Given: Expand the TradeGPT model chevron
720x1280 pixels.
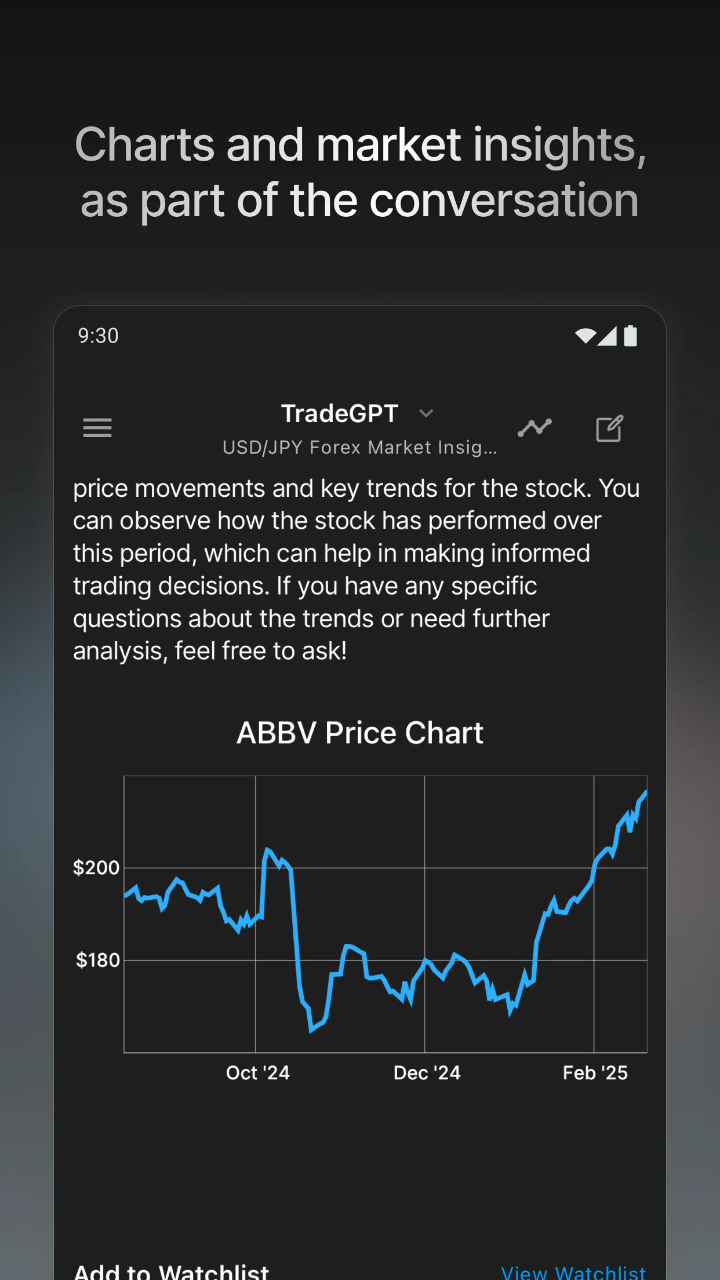Looking at the screenshot, I should (x=426, y=413).
